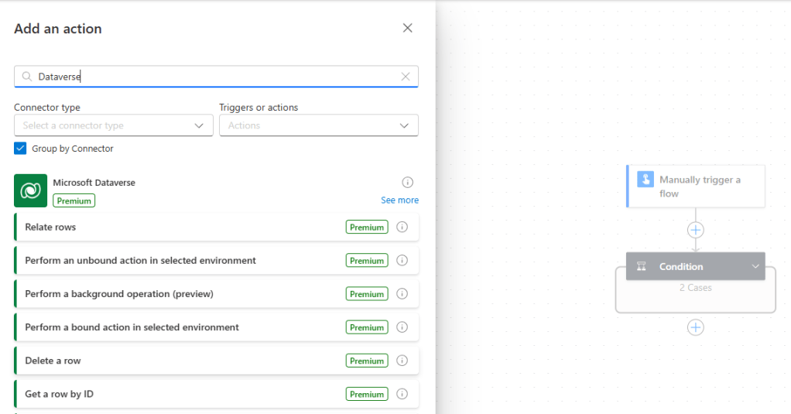This screenshot has height=414, width=791.
Task: Clear the Dataverse search text
Action: coord(406,77)
